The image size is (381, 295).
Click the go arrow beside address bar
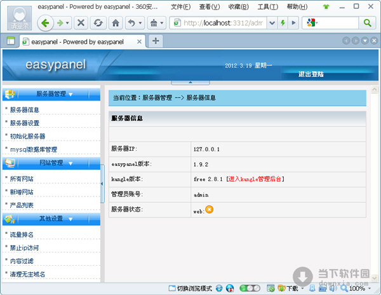(x=293, y=23)
